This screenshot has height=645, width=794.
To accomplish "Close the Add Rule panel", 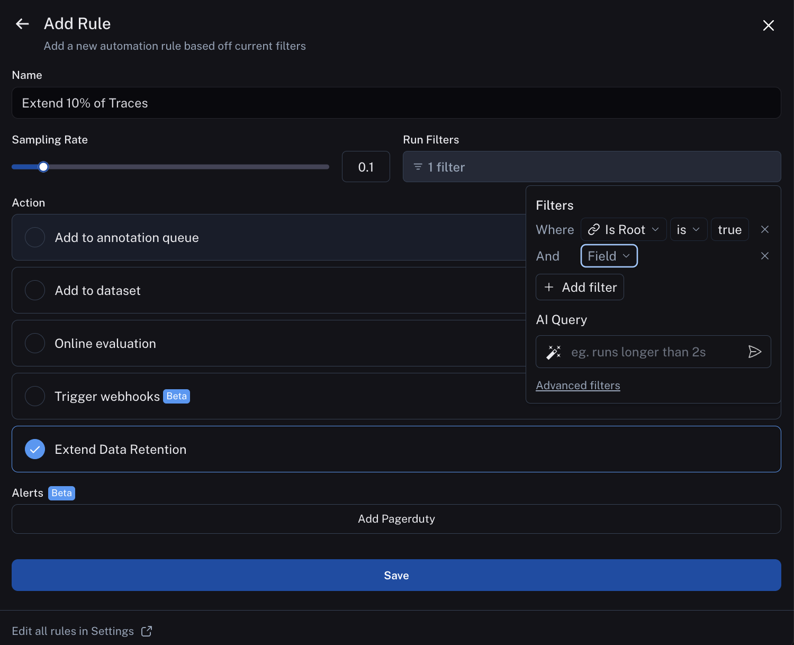I will [768, 25].
